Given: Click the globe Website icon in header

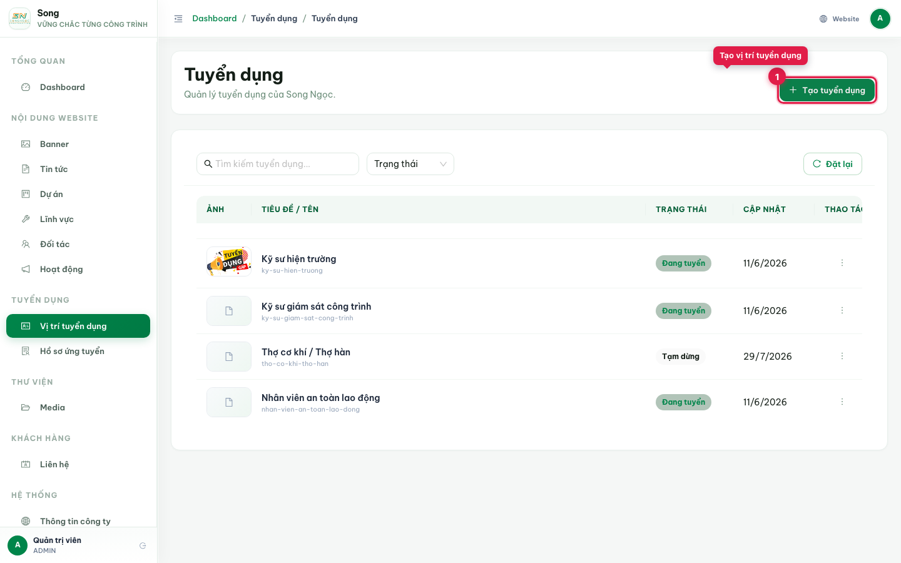Looking at the screenshot, I should click(x=823, y=19).
